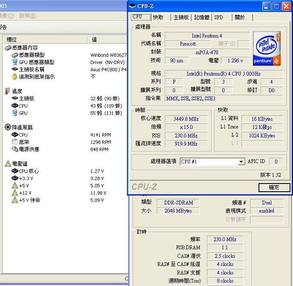
Task: Click the voltage icon beside +5 V 待命
Action: tap(15, 200)
